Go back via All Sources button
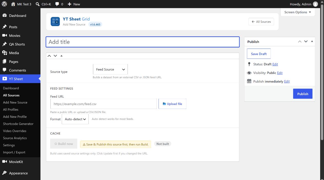 pos(261,22)
